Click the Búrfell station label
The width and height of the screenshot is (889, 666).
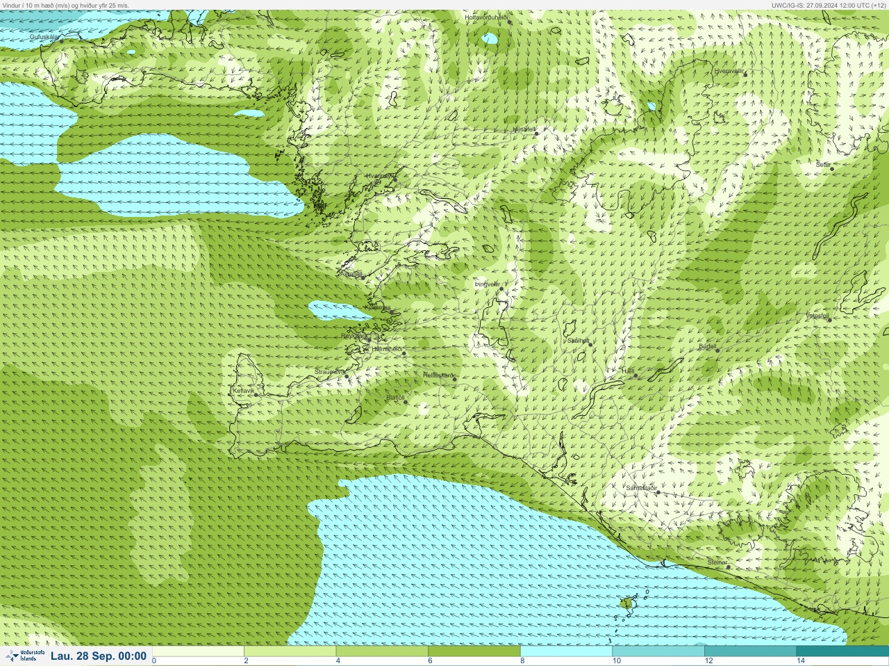(707, 346)
